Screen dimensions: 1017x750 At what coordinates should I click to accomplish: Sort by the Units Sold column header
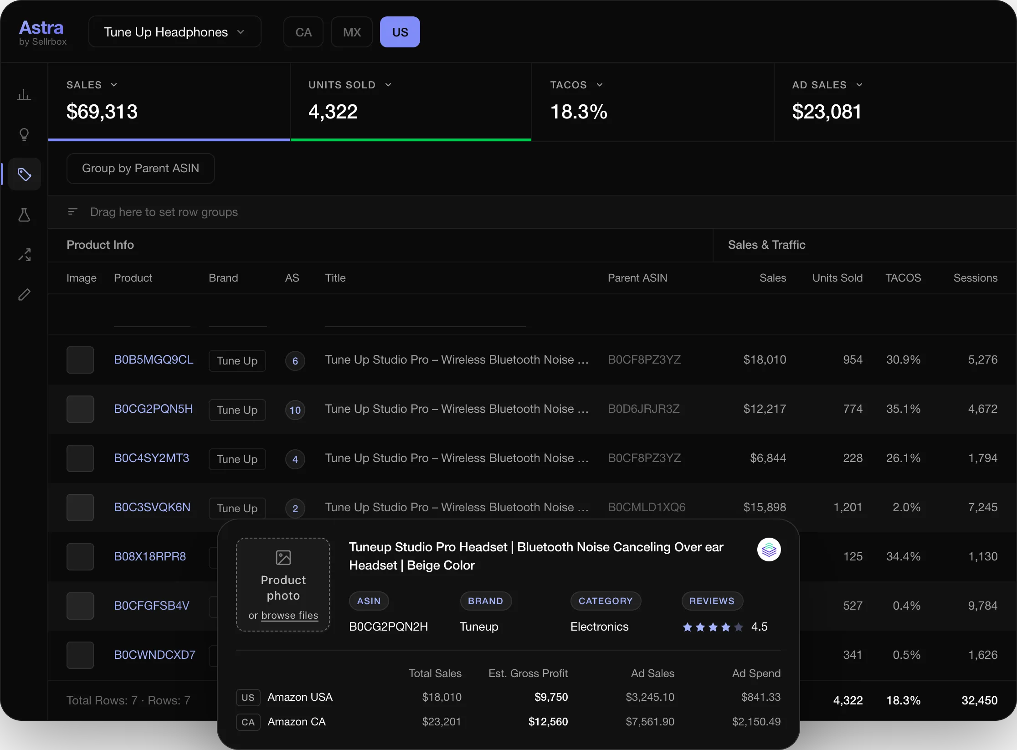point(837,278)
